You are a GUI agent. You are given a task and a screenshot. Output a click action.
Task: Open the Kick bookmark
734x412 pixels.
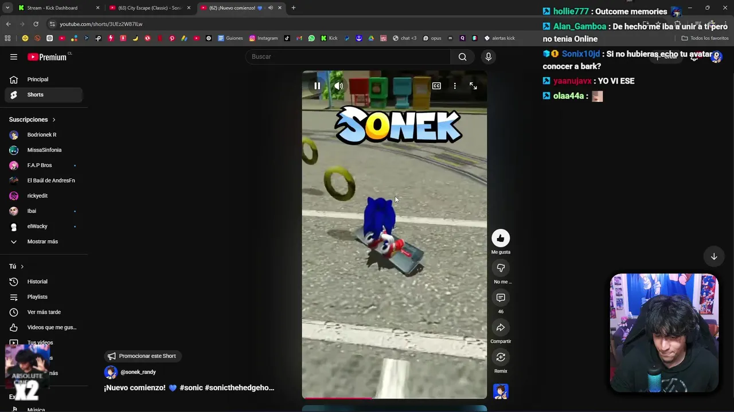(329, 38)
